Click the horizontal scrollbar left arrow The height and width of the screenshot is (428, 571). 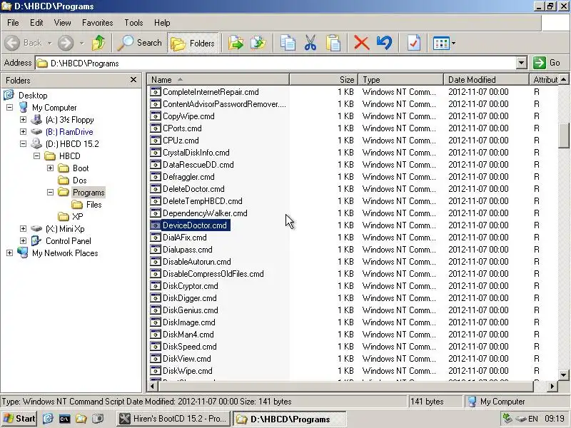[x=152, y=386]
